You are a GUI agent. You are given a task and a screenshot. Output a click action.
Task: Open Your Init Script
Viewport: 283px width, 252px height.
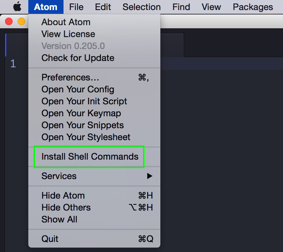(x=84, y=101)
